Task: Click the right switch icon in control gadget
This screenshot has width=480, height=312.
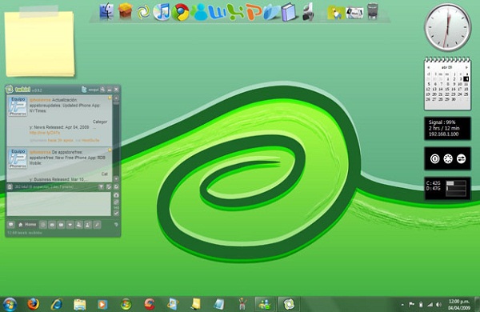Action: coord(461,158)
